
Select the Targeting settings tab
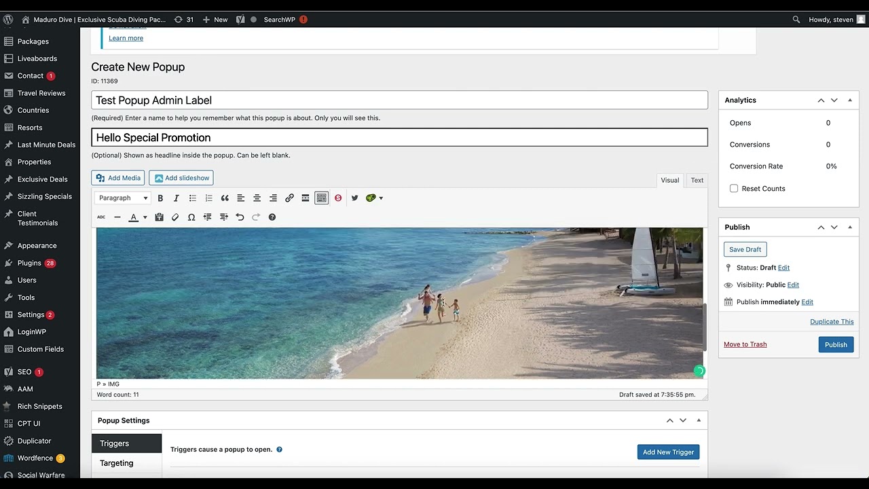(x=127, y=463)
